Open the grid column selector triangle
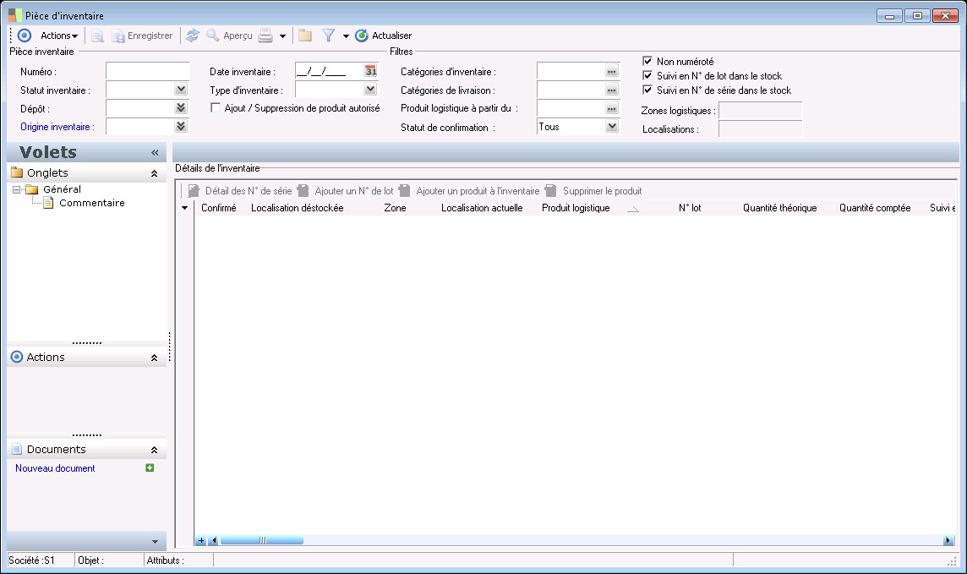The image size is (967, 574). 184,209
